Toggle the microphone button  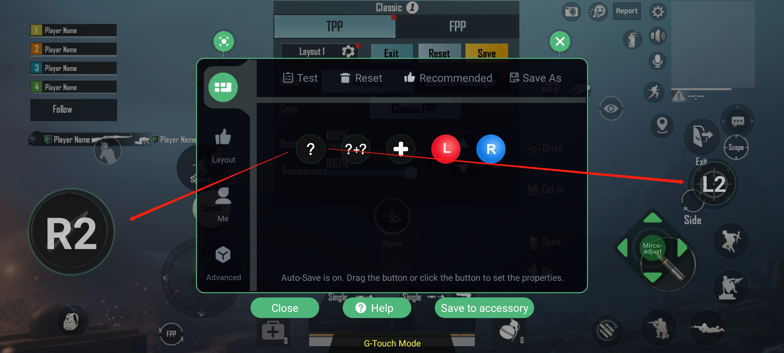[657, 61]
